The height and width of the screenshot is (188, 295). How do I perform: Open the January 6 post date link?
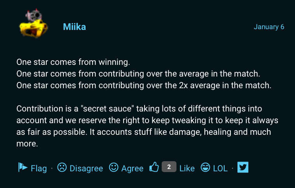[x=269, y=27]
